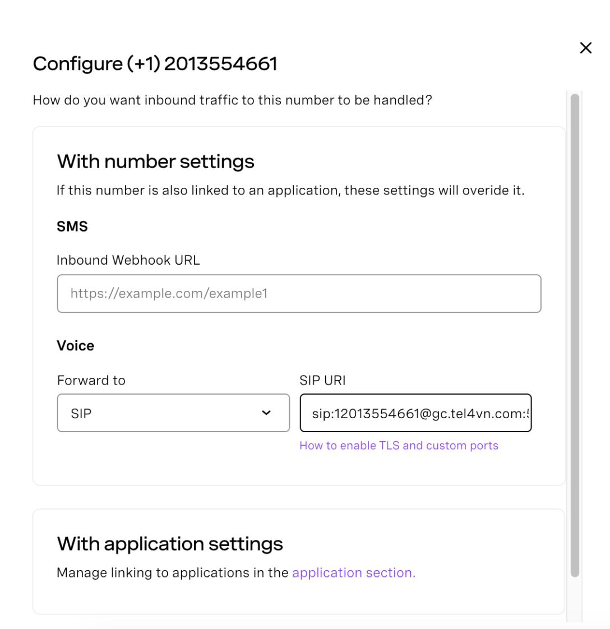This screenshot has width=610, height=629.
Task: Follow the application section link
Action: coord(353,572)
